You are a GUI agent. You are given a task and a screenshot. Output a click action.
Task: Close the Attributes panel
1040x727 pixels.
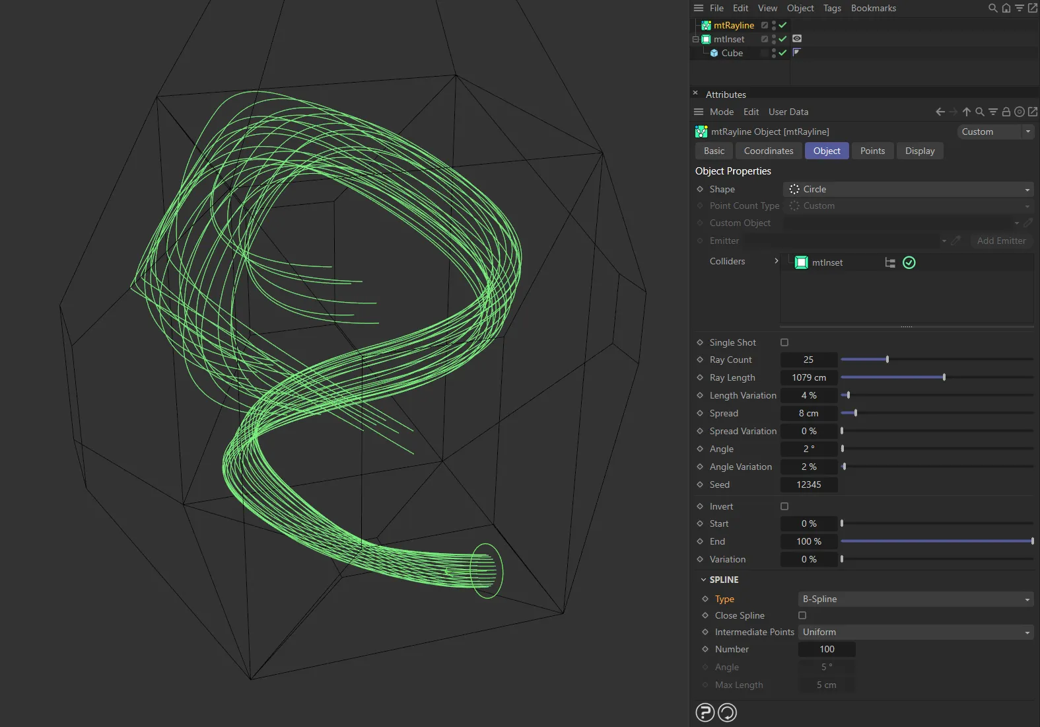(x=695, y=93)
